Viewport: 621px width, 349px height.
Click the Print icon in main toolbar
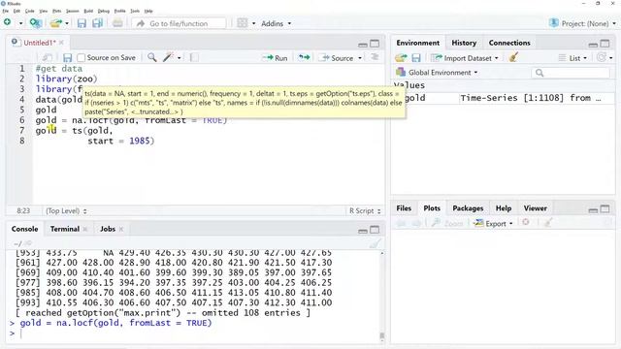coord(117,23)
